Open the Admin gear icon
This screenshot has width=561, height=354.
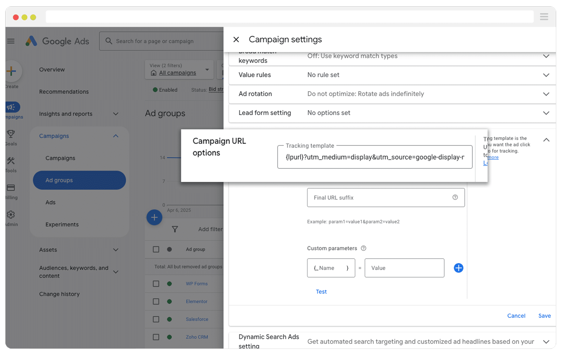[x=11, y=214]
